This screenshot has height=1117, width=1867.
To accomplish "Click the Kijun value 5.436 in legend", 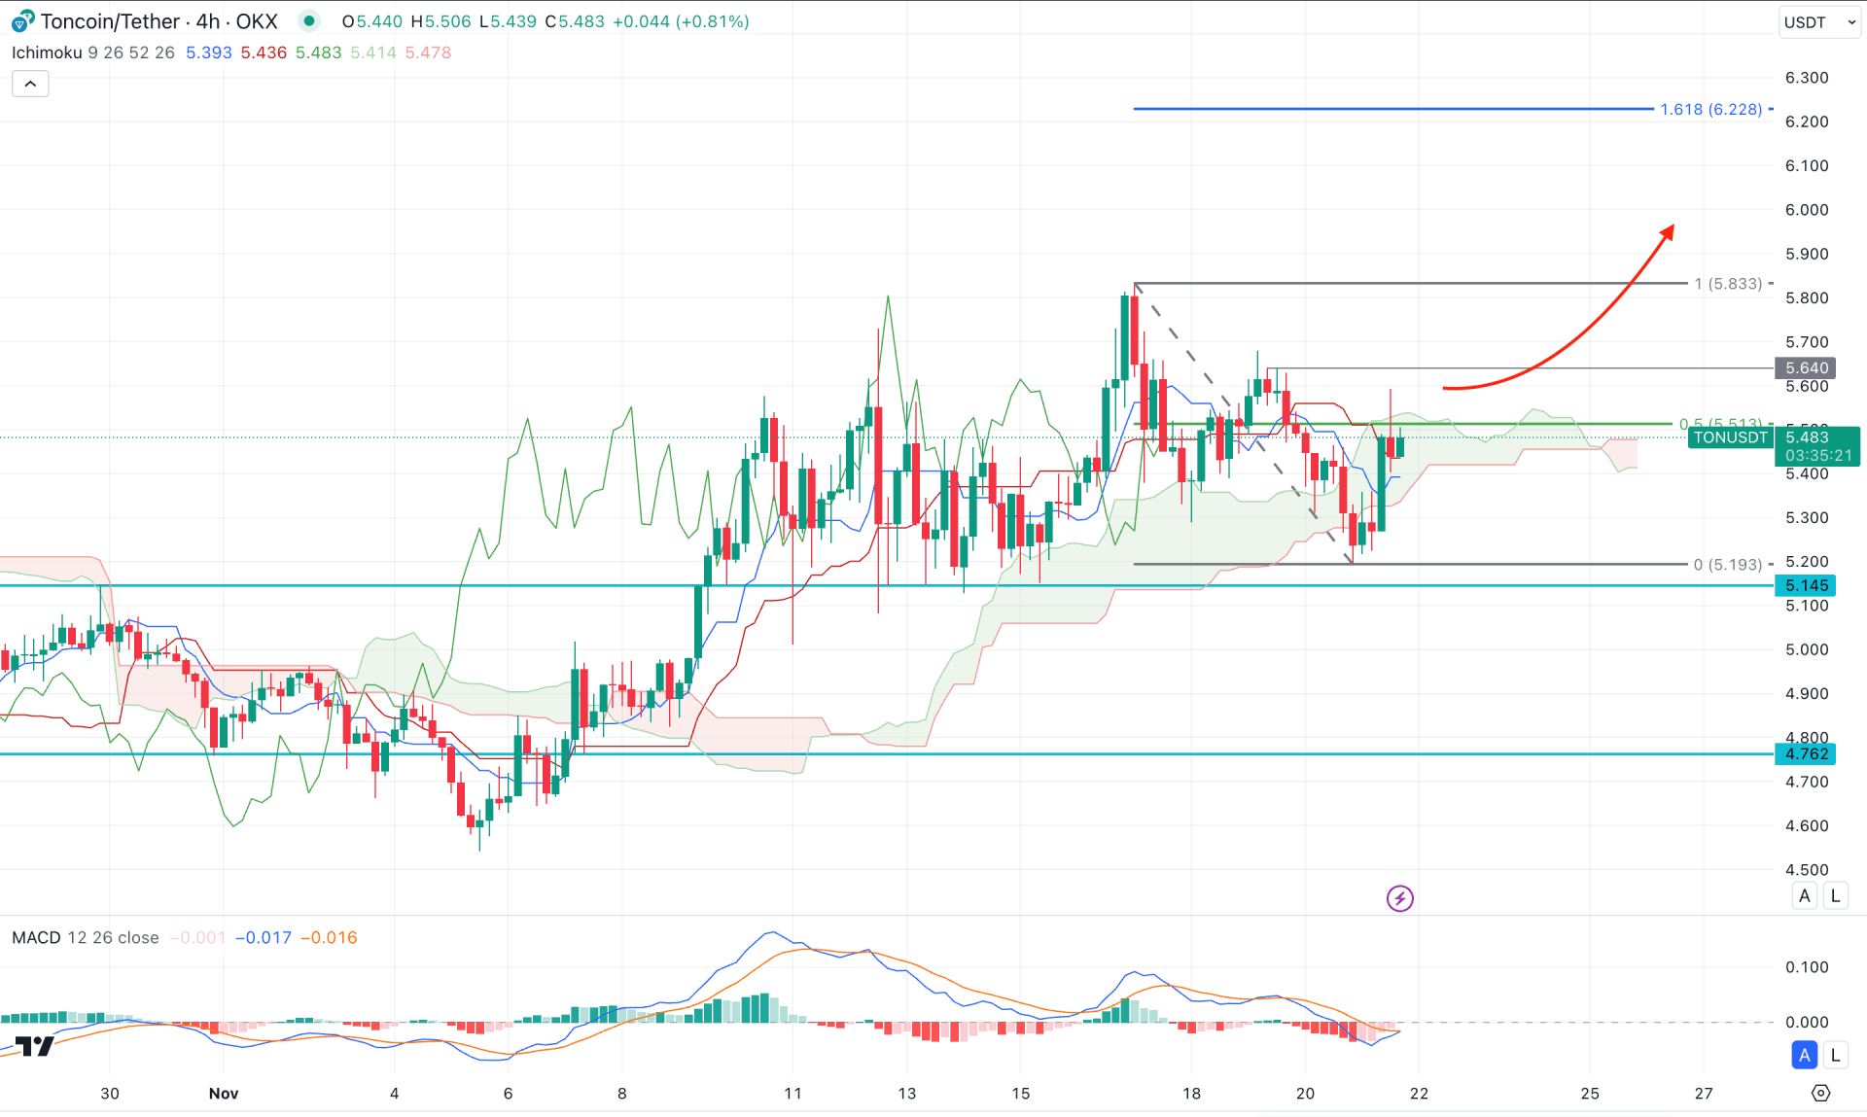I will (x=264, y=52).
